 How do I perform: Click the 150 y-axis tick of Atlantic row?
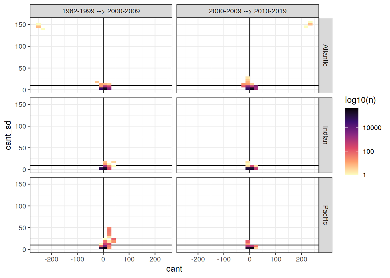point(21,25)
